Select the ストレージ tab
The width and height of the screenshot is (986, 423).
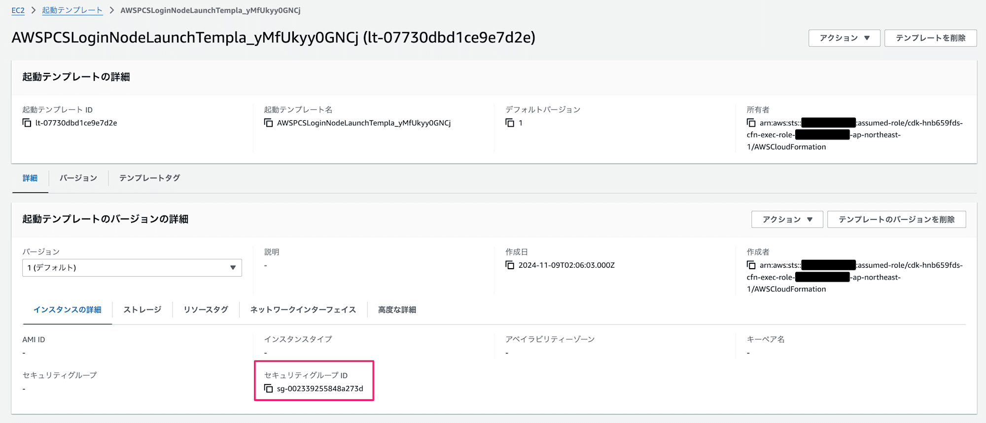pos(142,310)
